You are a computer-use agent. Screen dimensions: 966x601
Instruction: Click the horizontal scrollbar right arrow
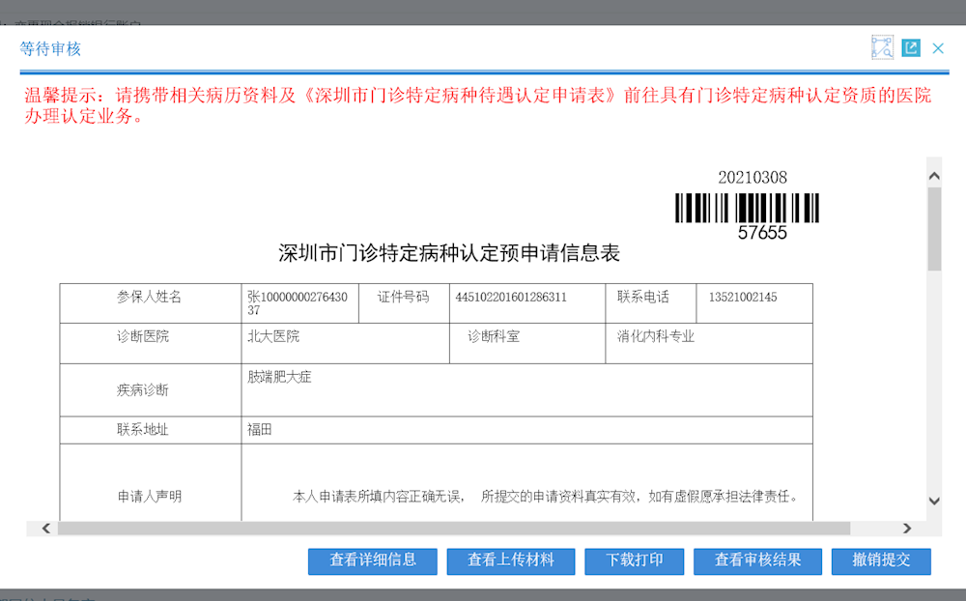906,529
